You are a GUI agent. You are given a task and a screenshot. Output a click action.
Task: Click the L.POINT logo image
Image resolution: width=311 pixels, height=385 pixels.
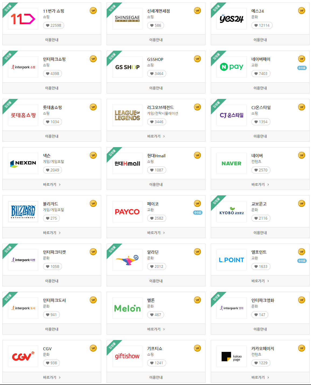(x=232, y=260)
